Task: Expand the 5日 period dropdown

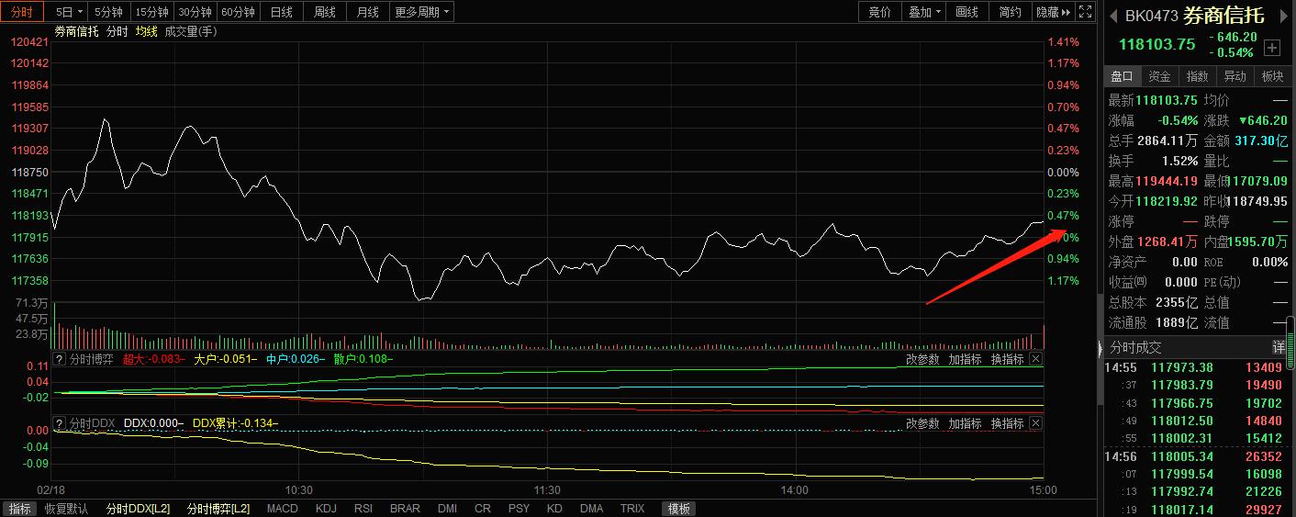Action: click(x=69, y=12)
